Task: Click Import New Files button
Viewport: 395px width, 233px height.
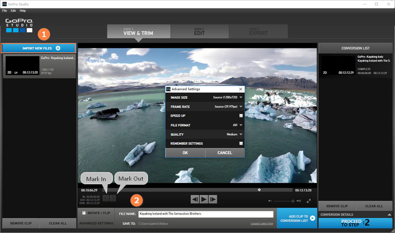Action: click(39, 48)
